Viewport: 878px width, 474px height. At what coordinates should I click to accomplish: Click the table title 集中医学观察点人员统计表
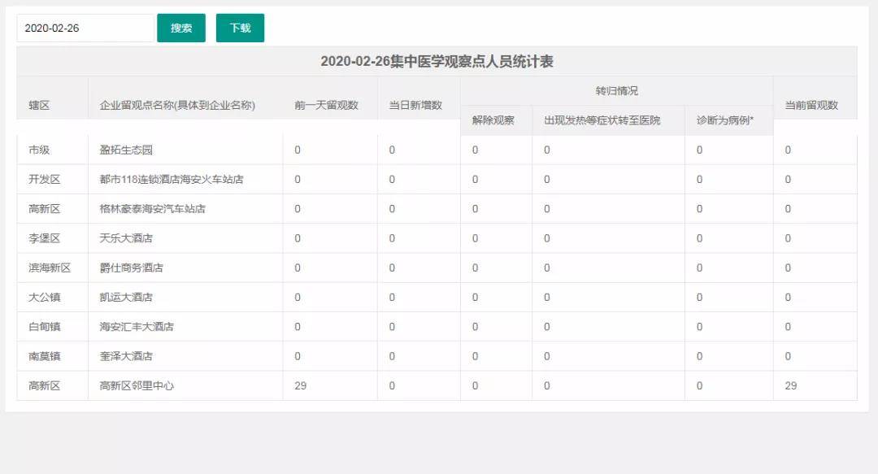(x=437, y=61)
